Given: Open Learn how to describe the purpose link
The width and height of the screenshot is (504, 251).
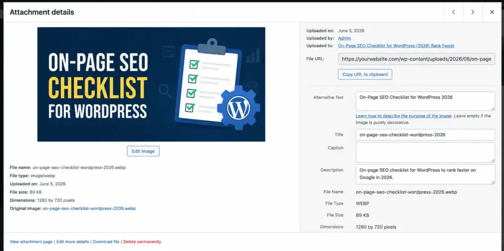Looking at the screenshot, I should tap(404, 116).
